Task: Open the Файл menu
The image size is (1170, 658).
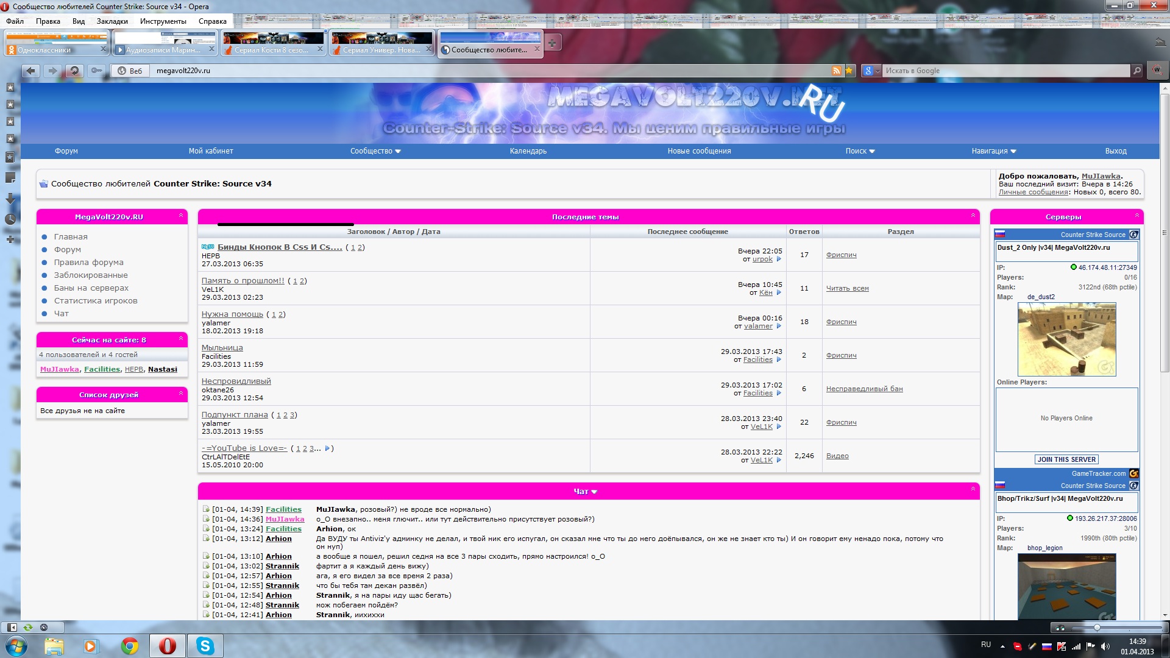Action: click(15, 21)
